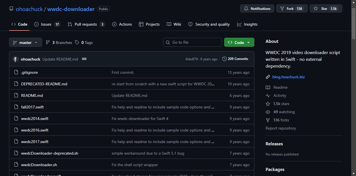Open the Projects tab
Screen dimensions: 356x176
149,24
